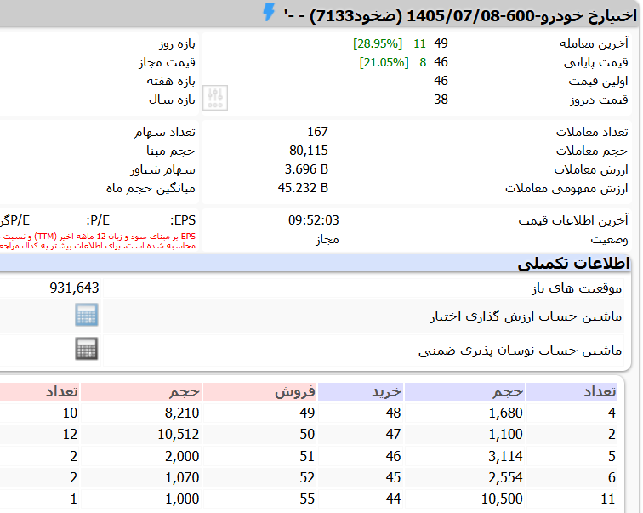Click the red EPS TTM note text
643x513 pixels.
[x=98, y=241]
